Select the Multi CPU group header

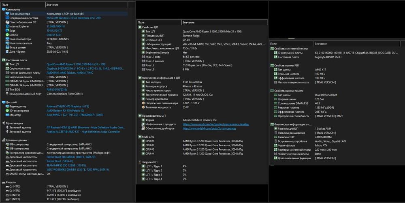(146, 137)
